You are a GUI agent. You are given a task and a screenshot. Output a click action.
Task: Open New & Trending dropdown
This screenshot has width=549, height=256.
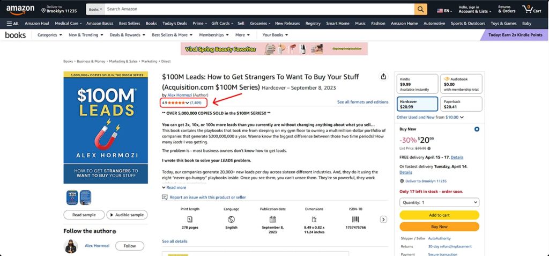pyautogui.click(x=86, y=35)
